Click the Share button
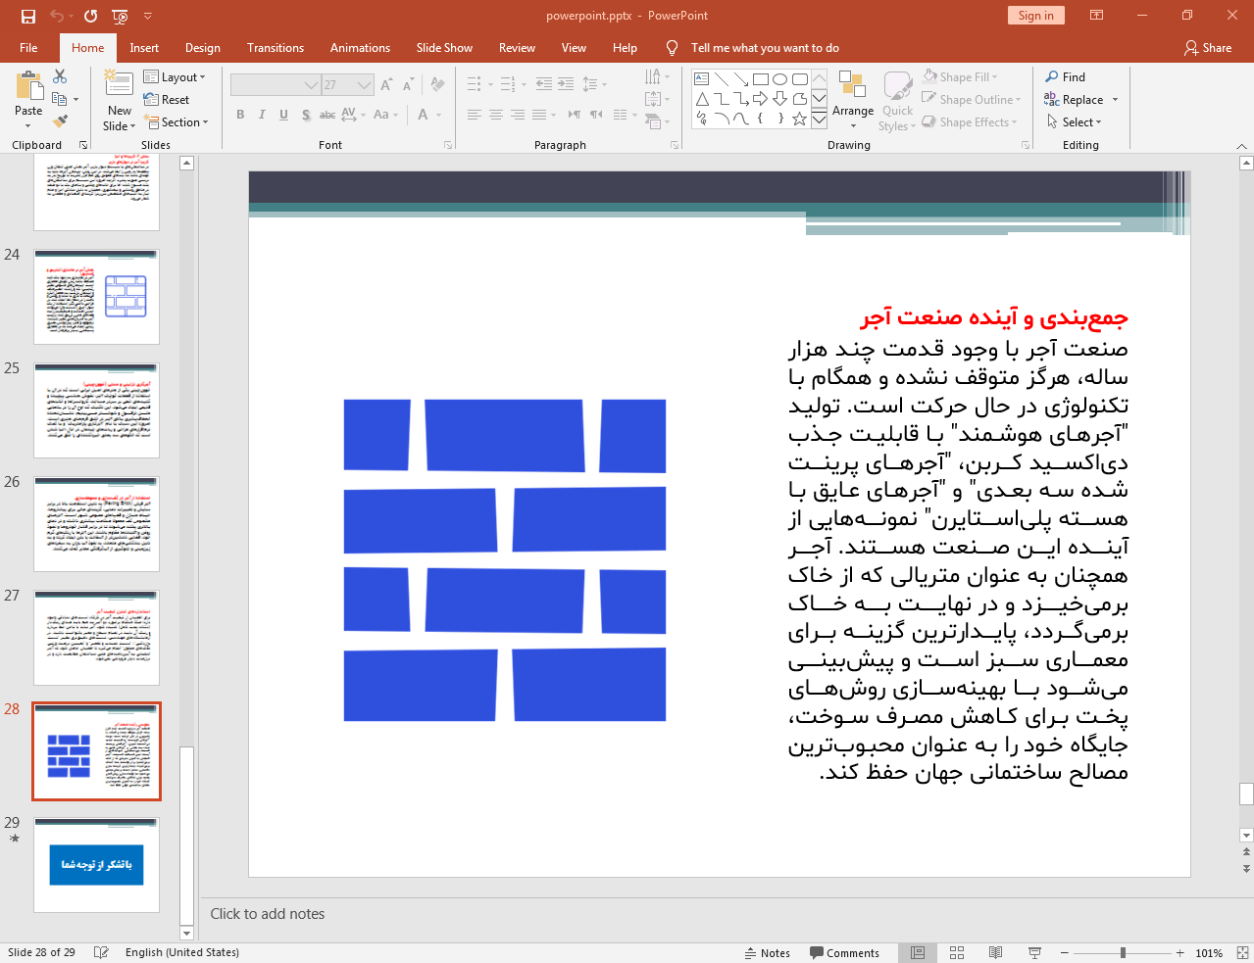 pyautogui.click(x=1207, y=47)
